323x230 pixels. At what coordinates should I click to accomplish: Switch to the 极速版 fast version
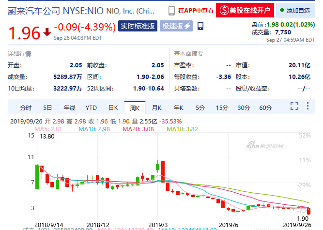(x=176, y=26)
